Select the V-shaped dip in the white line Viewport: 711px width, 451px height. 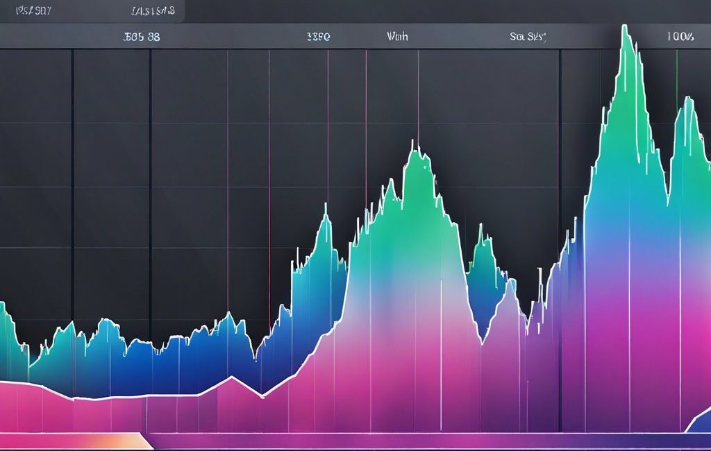(262, 395)
